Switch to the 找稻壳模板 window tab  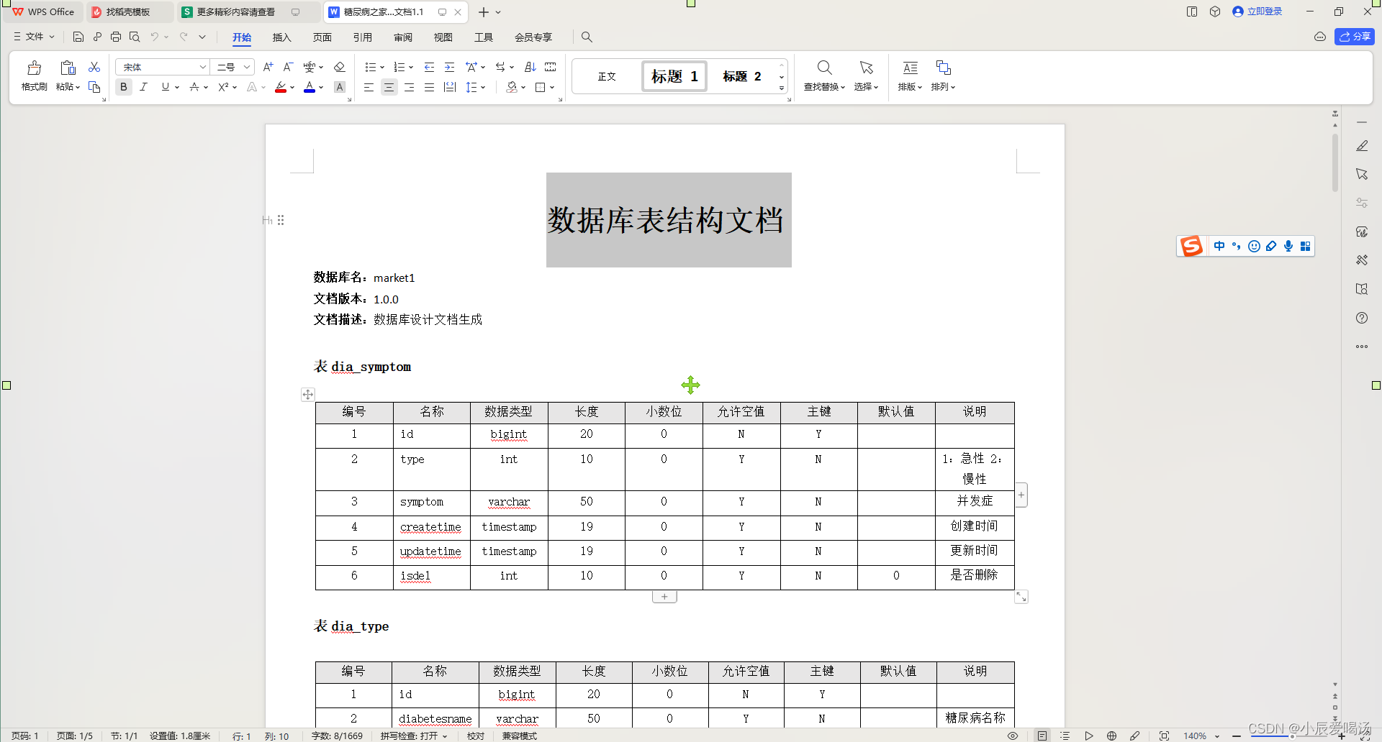(x=129, y=12)
